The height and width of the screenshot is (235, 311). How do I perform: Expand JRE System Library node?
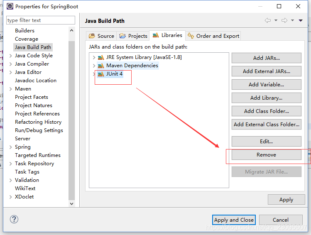(94, 58)
